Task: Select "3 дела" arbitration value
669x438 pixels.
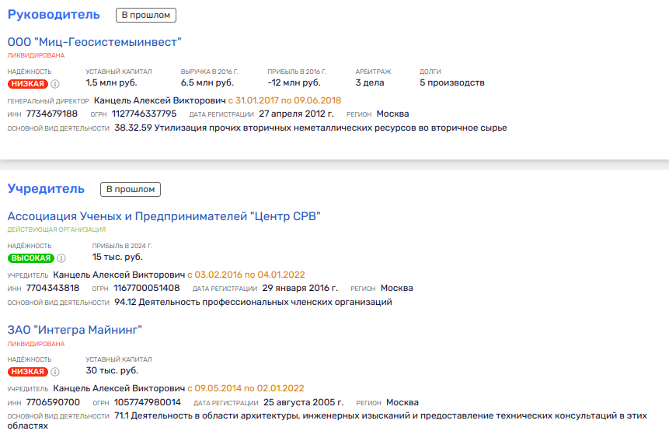Action: (370, 83)
